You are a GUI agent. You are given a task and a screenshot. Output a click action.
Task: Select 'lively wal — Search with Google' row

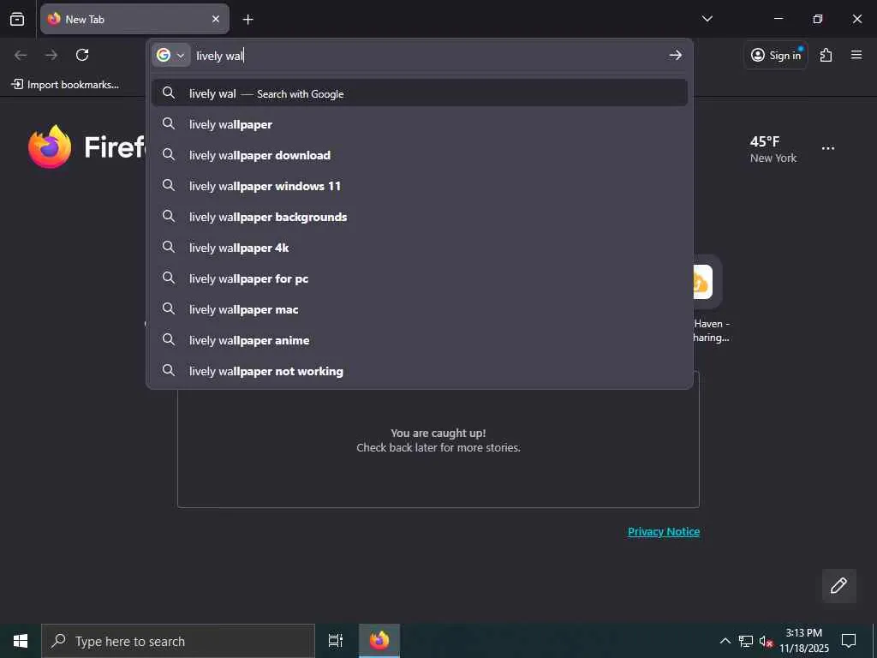click(420, 93)
